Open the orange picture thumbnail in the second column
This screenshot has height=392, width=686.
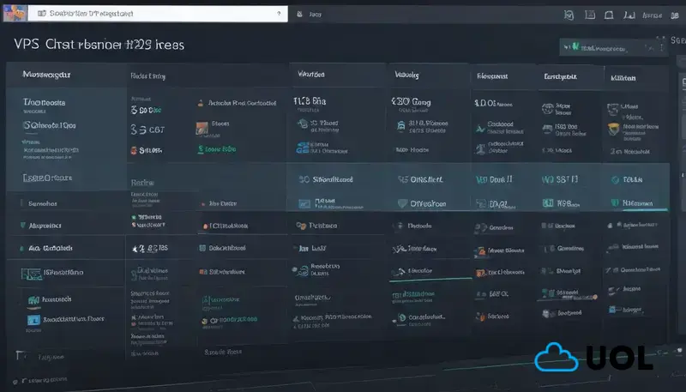(x=202, y=128)
